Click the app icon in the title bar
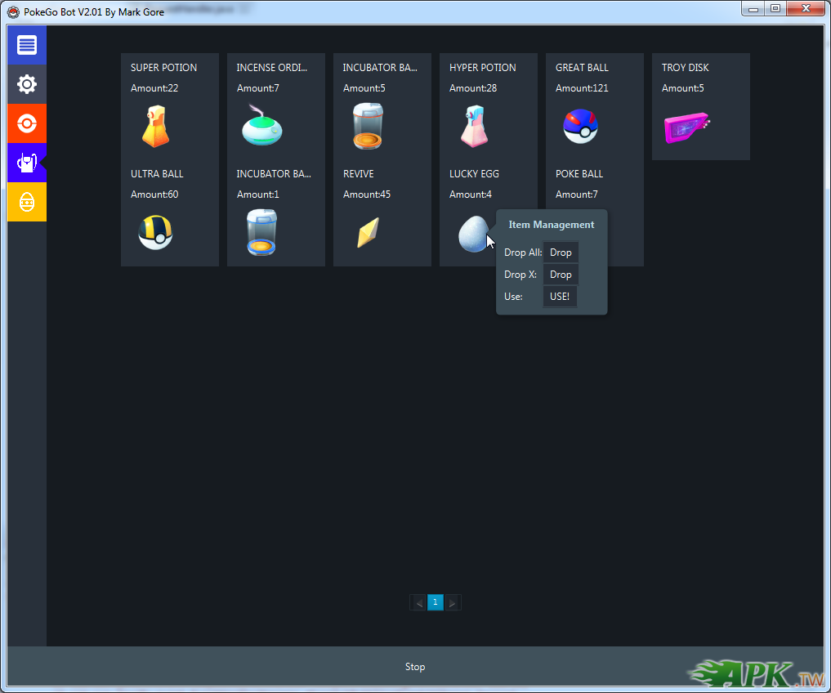 [13, 11]
